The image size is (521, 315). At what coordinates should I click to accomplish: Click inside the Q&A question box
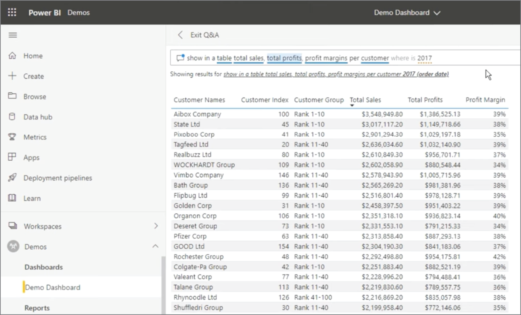[x=457, y=58]
